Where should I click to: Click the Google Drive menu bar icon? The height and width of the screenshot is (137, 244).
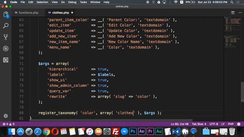click(x=159, y=2)
